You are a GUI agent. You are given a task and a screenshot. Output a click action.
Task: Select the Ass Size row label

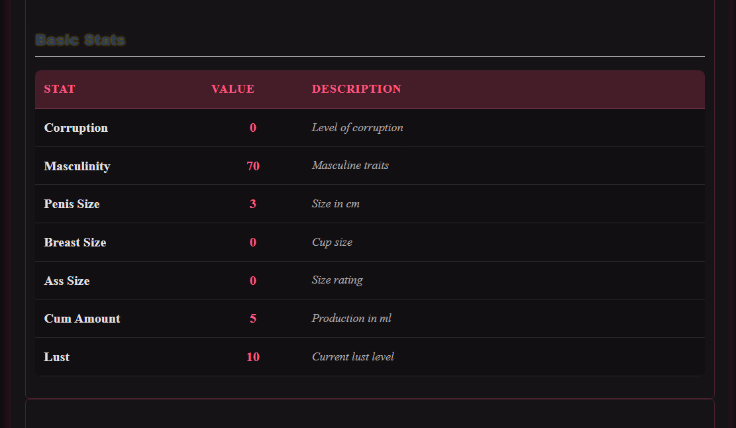click(67, 281)
